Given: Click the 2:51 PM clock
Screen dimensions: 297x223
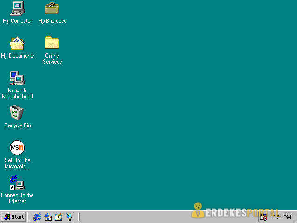Looking at the screenshot, I should tap(282, 217).
